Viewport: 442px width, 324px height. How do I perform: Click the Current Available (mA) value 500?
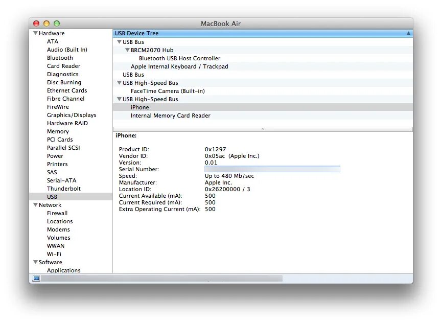click(210, 196)
